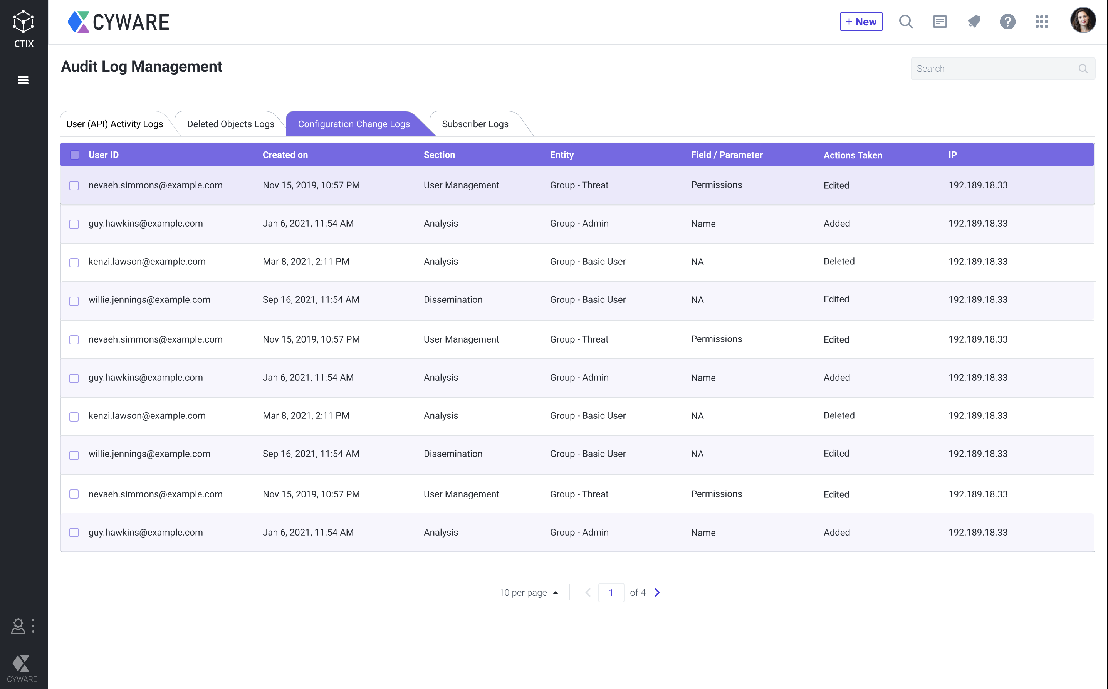Click the + New button

pos(861,22)
